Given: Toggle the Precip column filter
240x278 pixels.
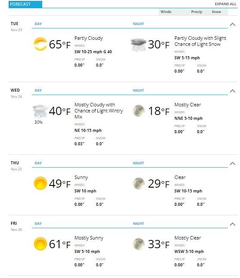Looking at the screenshot, I should click(x=196, y=12).
